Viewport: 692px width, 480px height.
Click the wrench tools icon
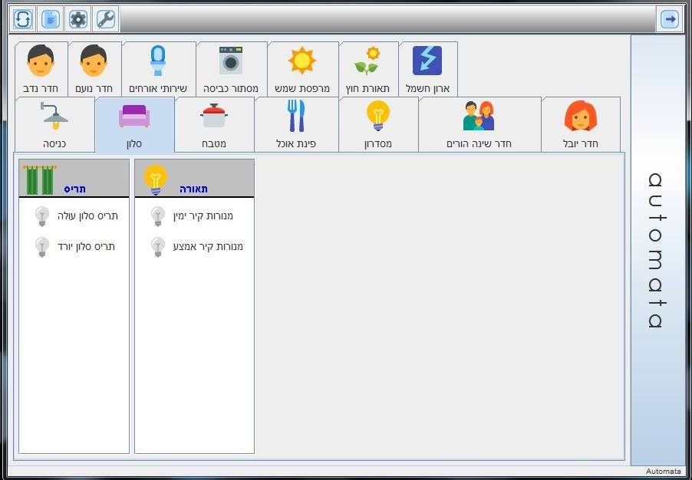pyautogui.click(x=106, y=19)
